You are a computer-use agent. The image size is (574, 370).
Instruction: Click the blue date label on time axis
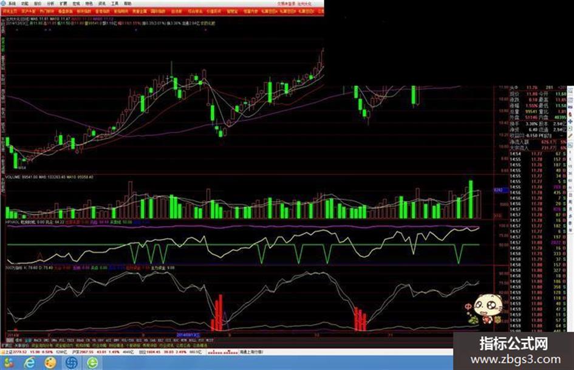pos(188,335)
